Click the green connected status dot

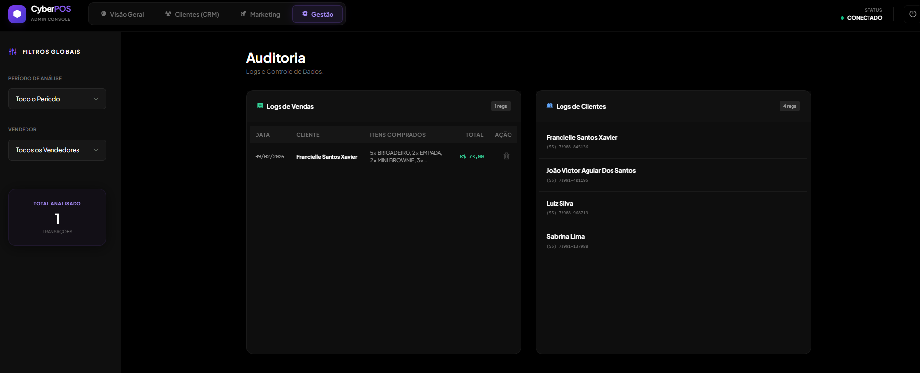tap(842, 18)
